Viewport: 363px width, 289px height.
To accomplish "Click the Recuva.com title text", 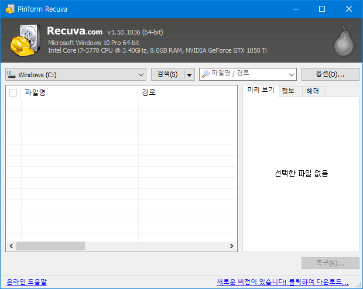I will click(74, 31).
